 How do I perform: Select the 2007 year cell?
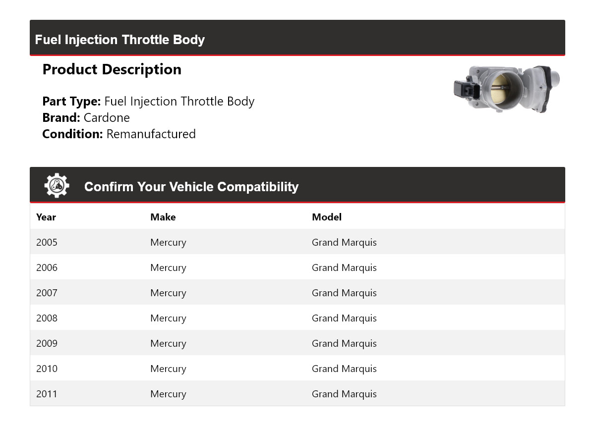point(47,293)
